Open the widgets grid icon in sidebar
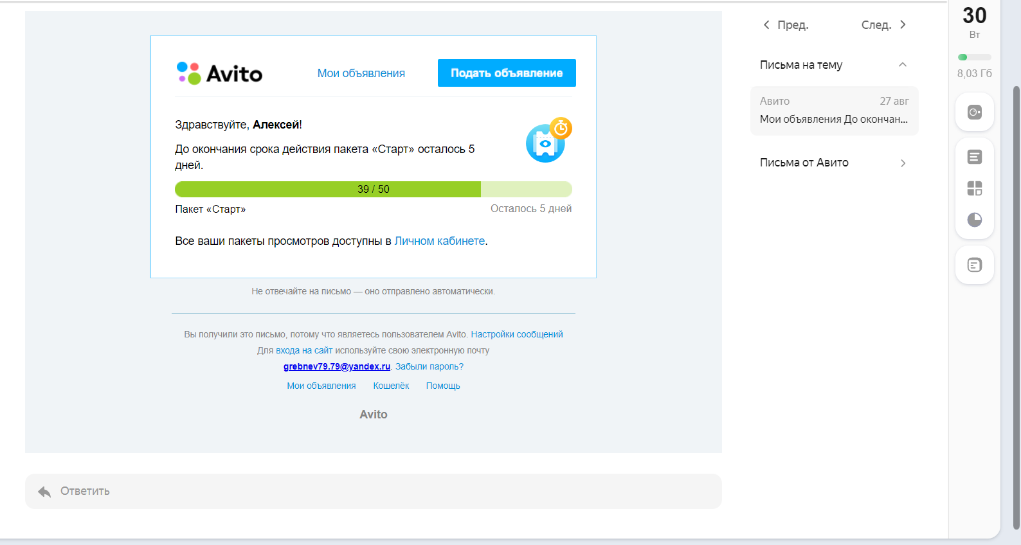 pos(975,188)
